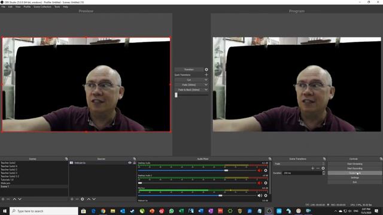Open Fade to Black (300ms) dropdown

206,90
